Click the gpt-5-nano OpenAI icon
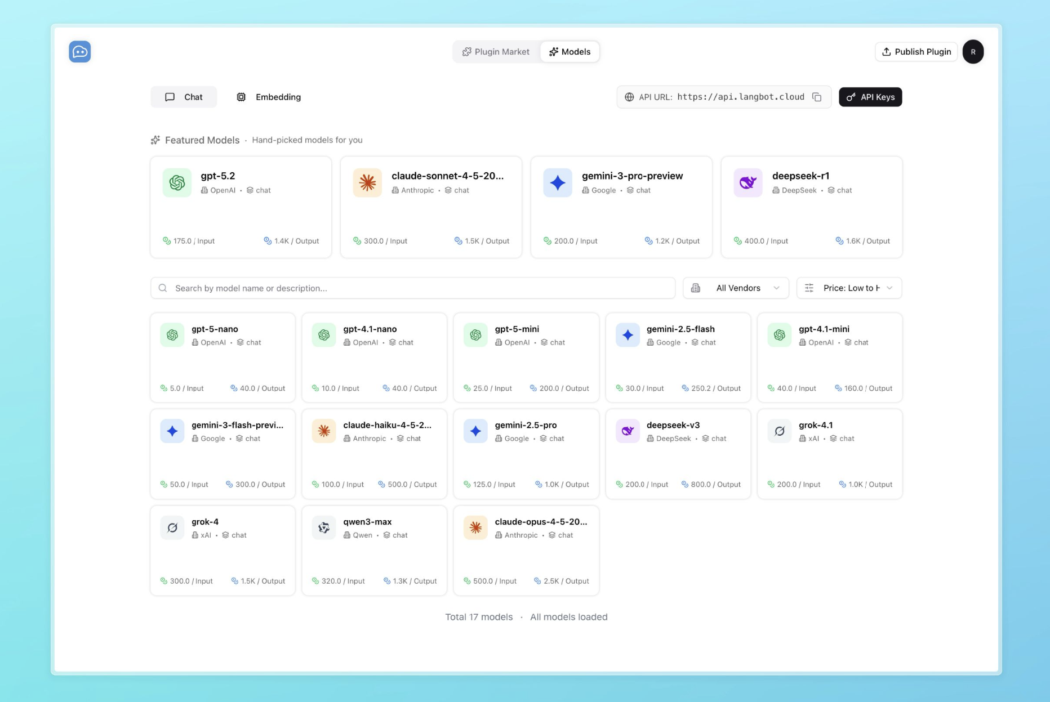 [172, 335]
